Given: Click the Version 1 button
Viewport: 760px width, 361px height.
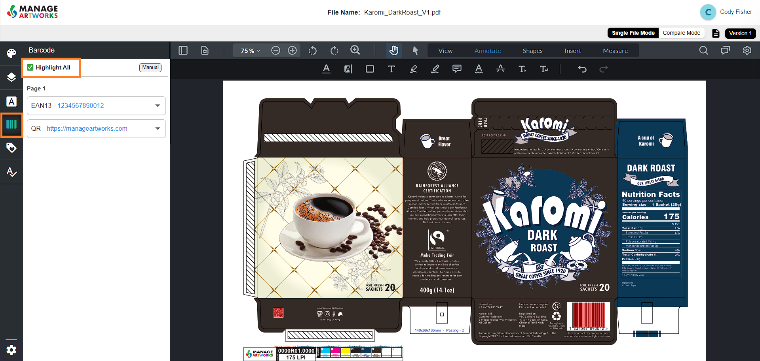Looking at the screenshot, I should (x=740, y=33).
